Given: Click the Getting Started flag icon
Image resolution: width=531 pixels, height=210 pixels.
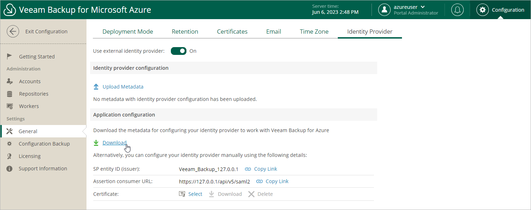Looking at the screenshot, I should tap(10, 57).
